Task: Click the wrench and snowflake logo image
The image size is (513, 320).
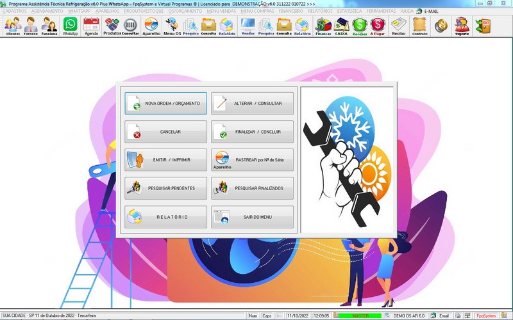Action: pyautogui.click(x=347, y=160)
